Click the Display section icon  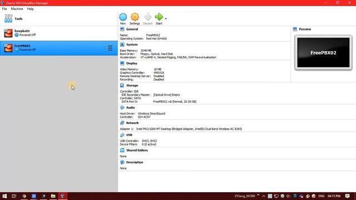coord(122,63)
